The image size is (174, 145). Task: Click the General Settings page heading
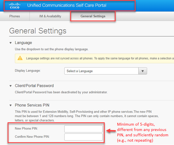click(38, 31)
